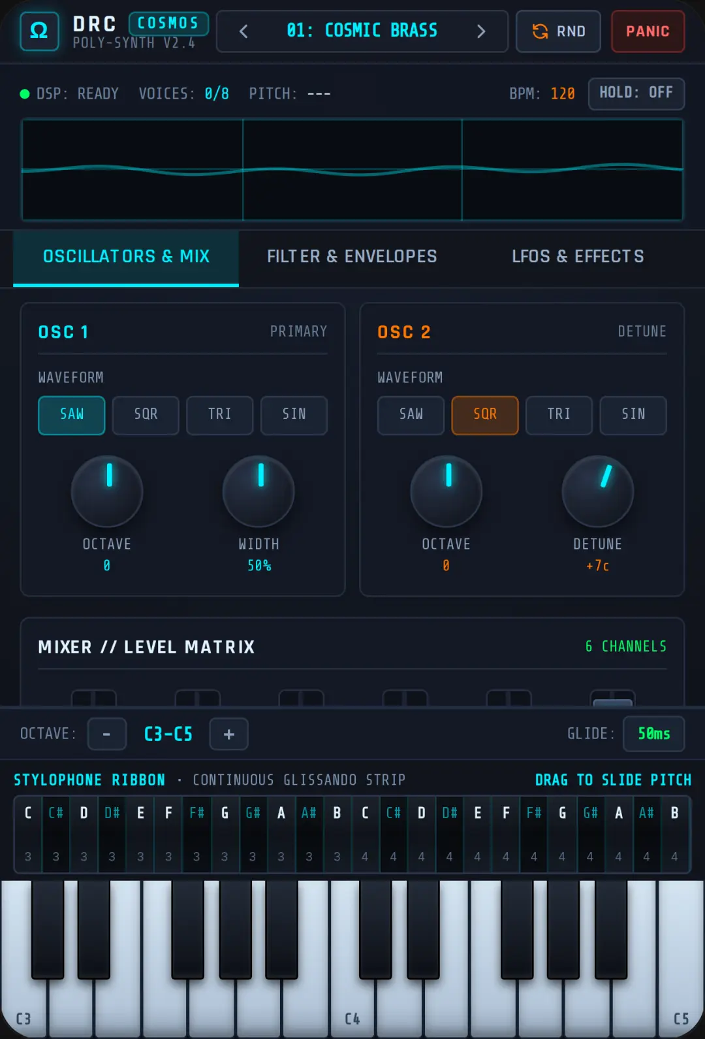The image size is (705, 1039).
Task: Select SQR waveform for OSC 2
Action: pyautogui.click(x=485, y=415)
